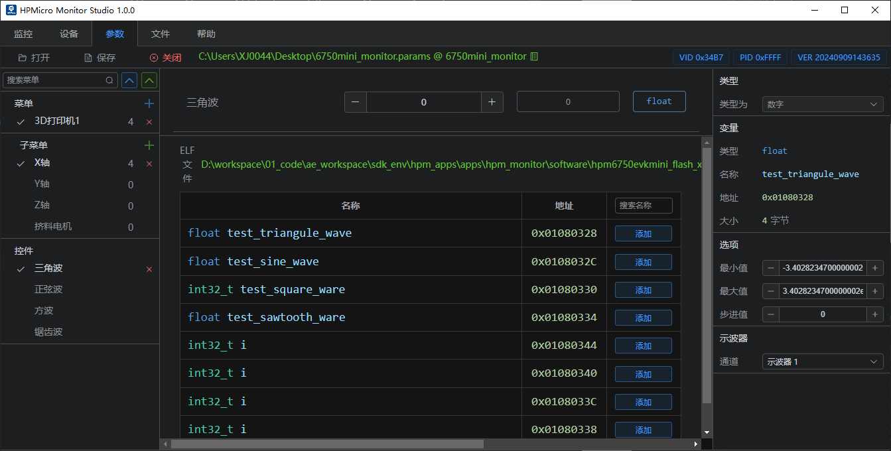Add variable i at 0x01080338
The height and width of the screenshot is (451, 891).
(644, 430)
